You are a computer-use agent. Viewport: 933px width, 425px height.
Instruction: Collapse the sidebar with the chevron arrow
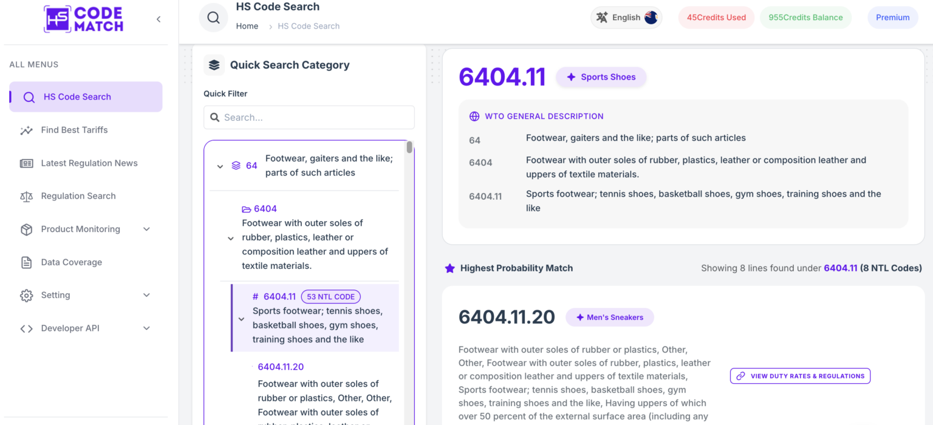[159, 19]
